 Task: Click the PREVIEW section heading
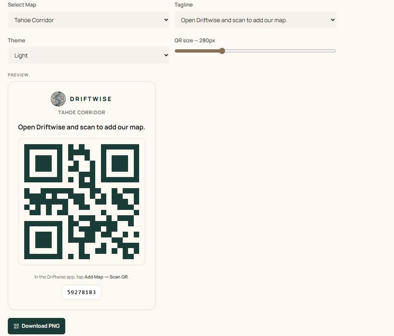18,75
